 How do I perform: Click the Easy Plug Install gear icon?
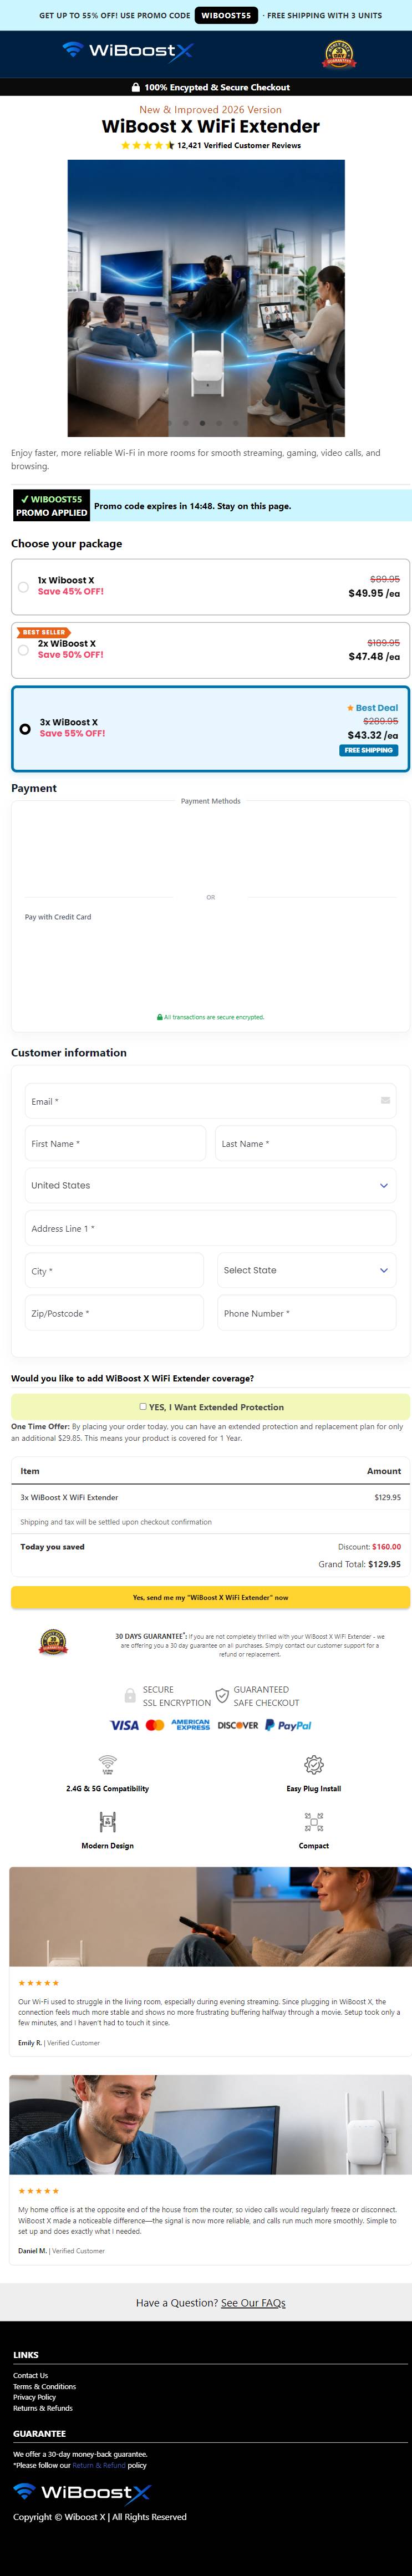click(313, 1765)
